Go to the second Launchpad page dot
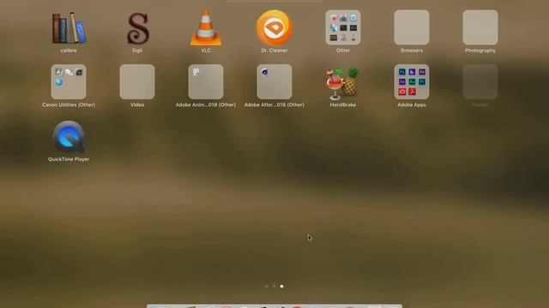This screenshot has height=308, width=549. [274, 287]
